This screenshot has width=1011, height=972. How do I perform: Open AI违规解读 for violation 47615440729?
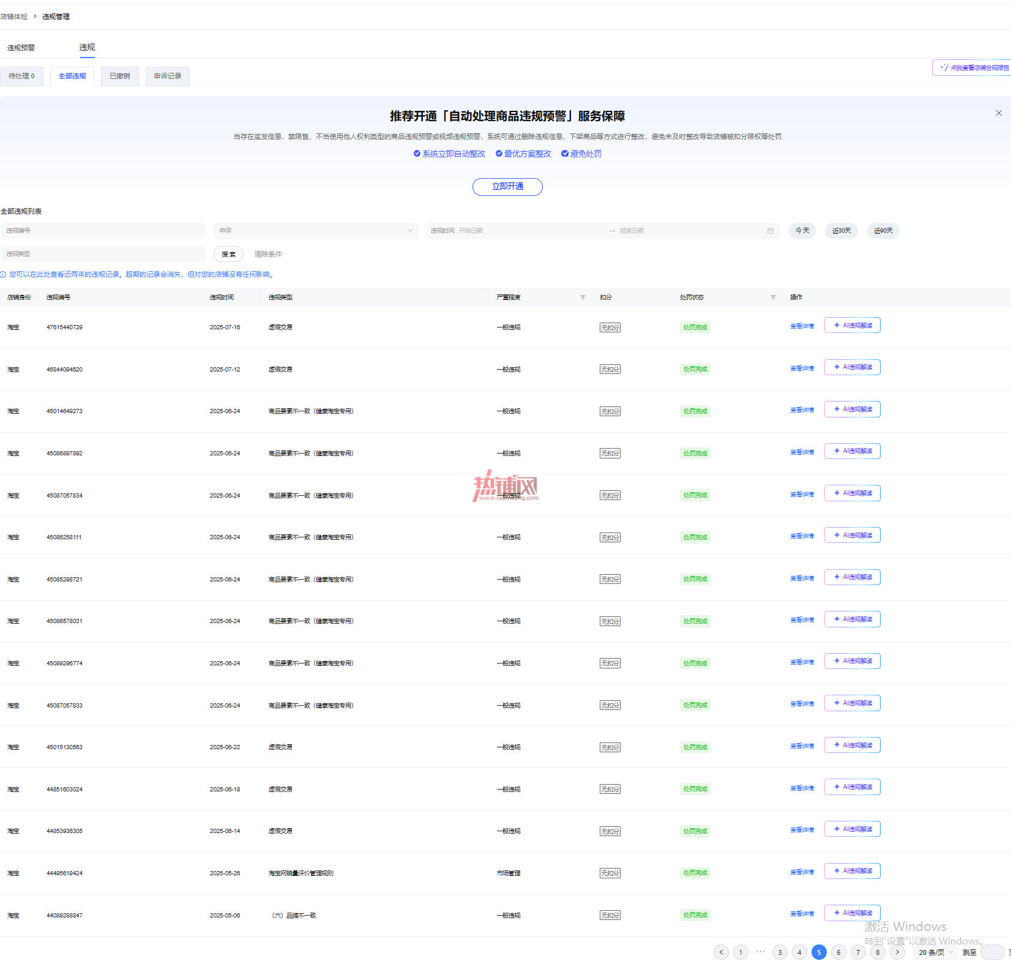click(852, 325)
